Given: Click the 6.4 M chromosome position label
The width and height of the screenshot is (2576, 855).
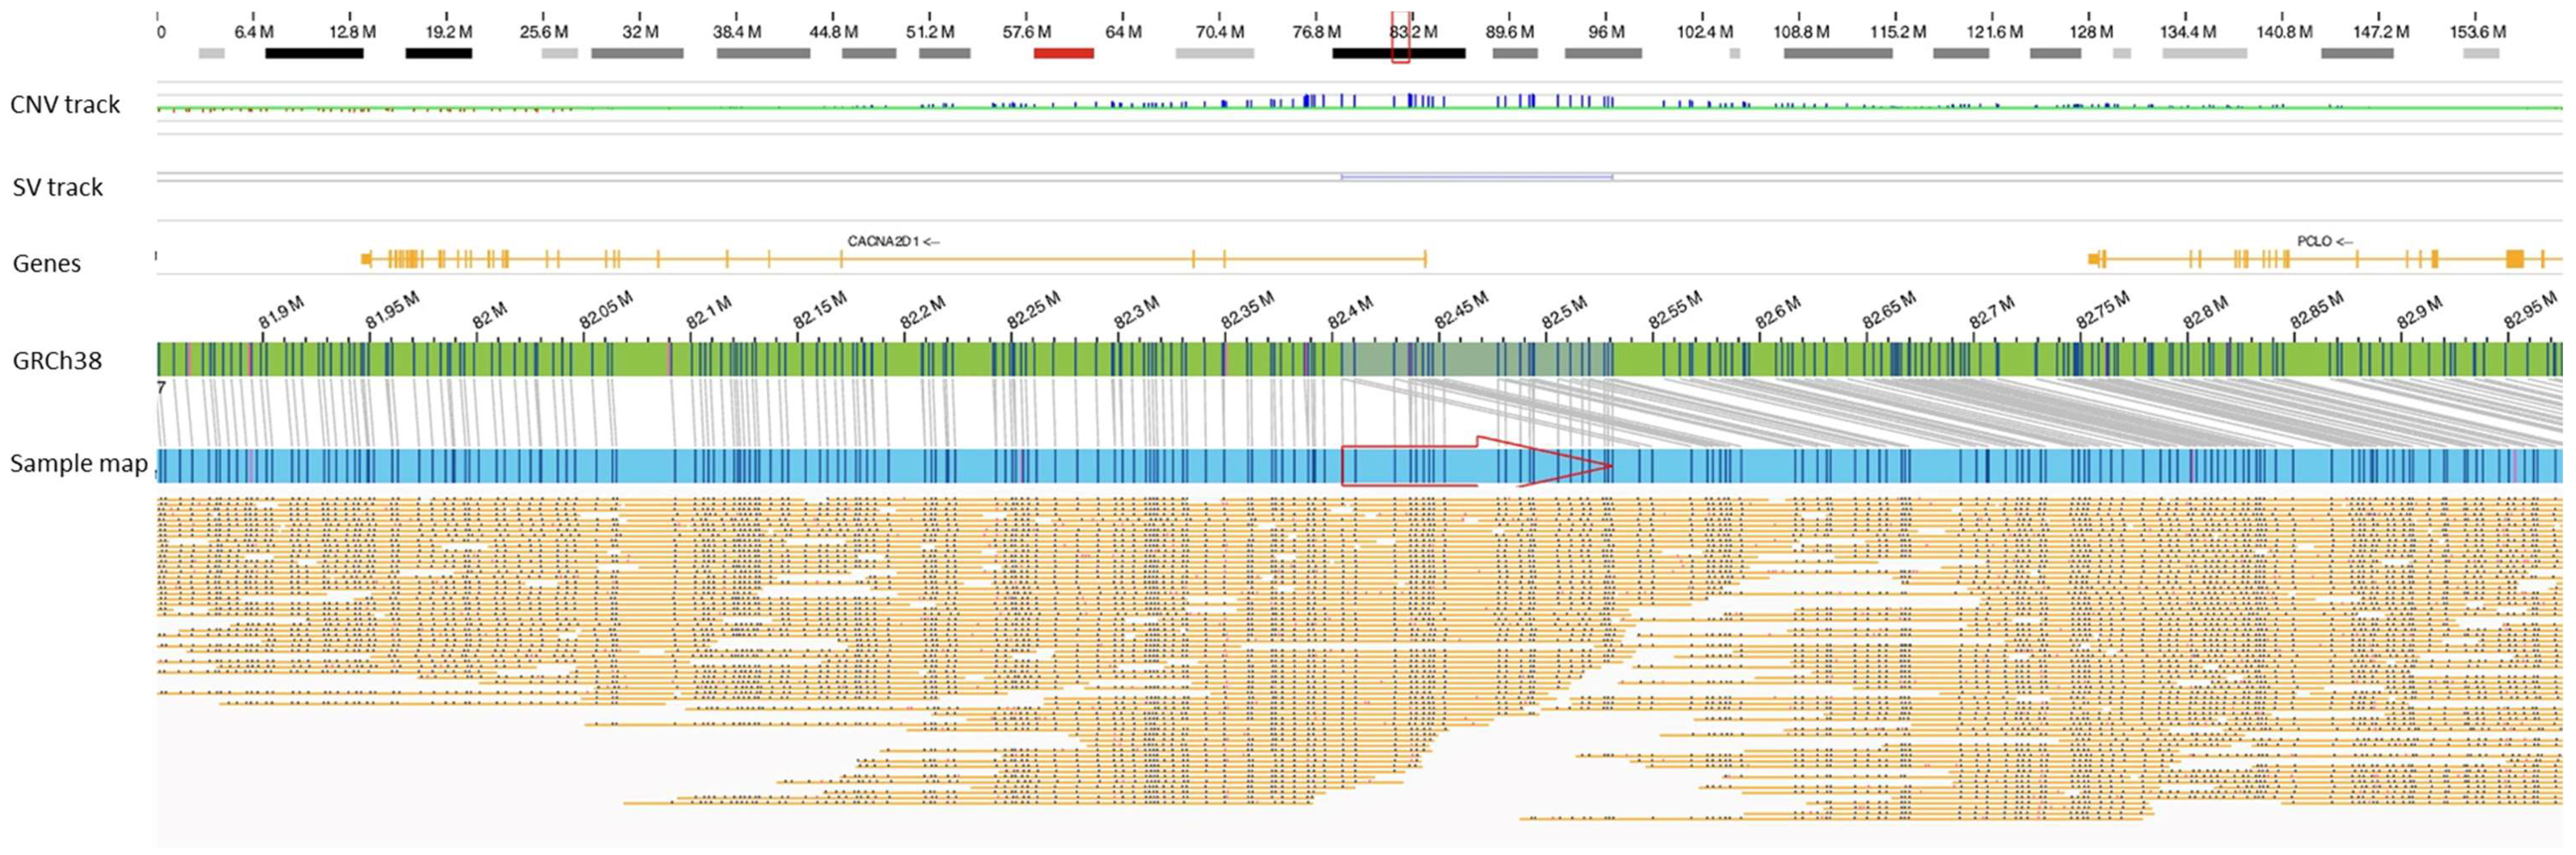Looking at the screenshot, I should coord(253,32).
